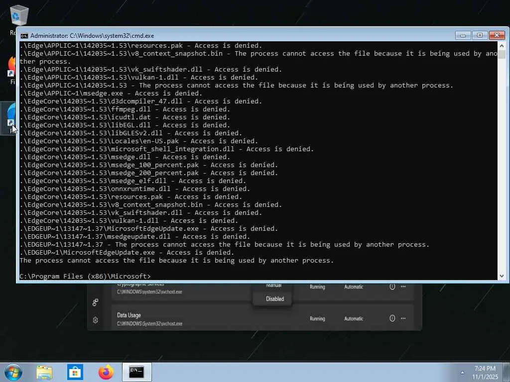Image resolution: width=510 pixels, height=382 pixels.
Task: Click Running status of Cryptographic Services
Action: click(317, 287)
